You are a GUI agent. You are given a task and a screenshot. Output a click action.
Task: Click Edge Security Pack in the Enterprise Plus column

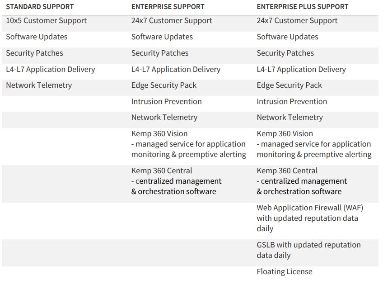pos(290,85)
